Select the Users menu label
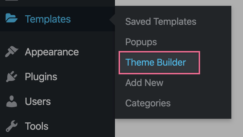Screen dimensions: 243x137 pos(38,101)
